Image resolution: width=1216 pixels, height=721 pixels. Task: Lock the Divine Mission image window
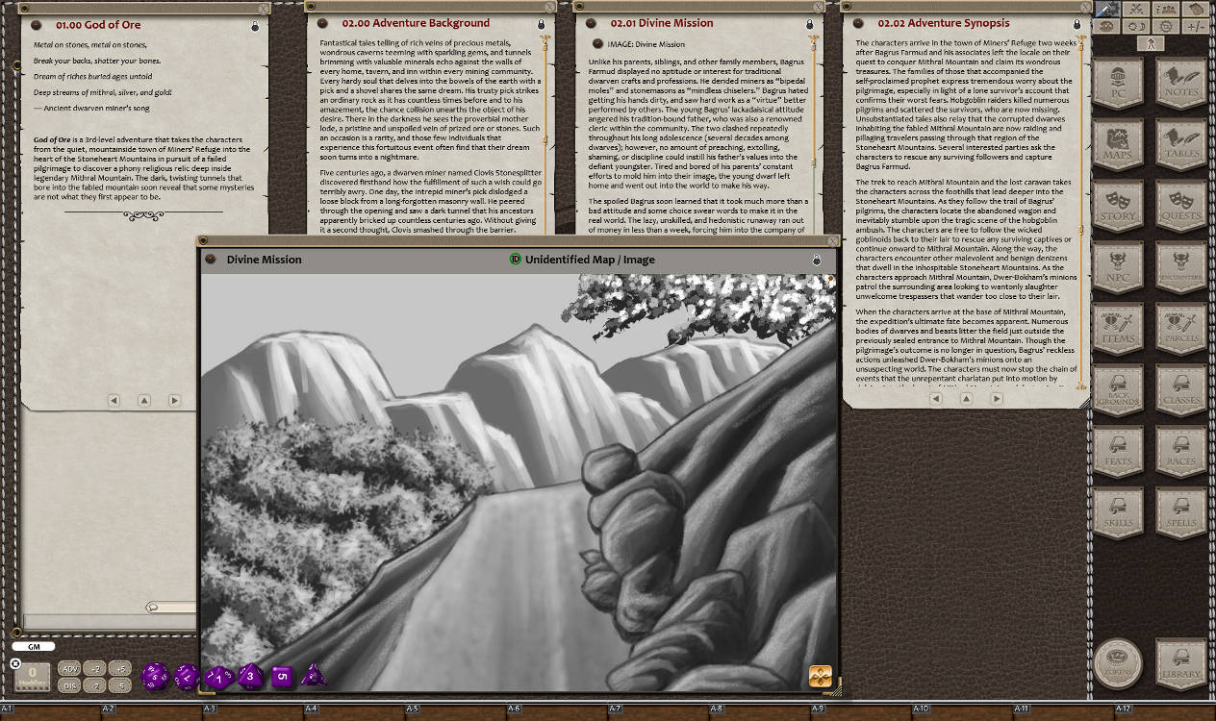click(x=816, y=260)
